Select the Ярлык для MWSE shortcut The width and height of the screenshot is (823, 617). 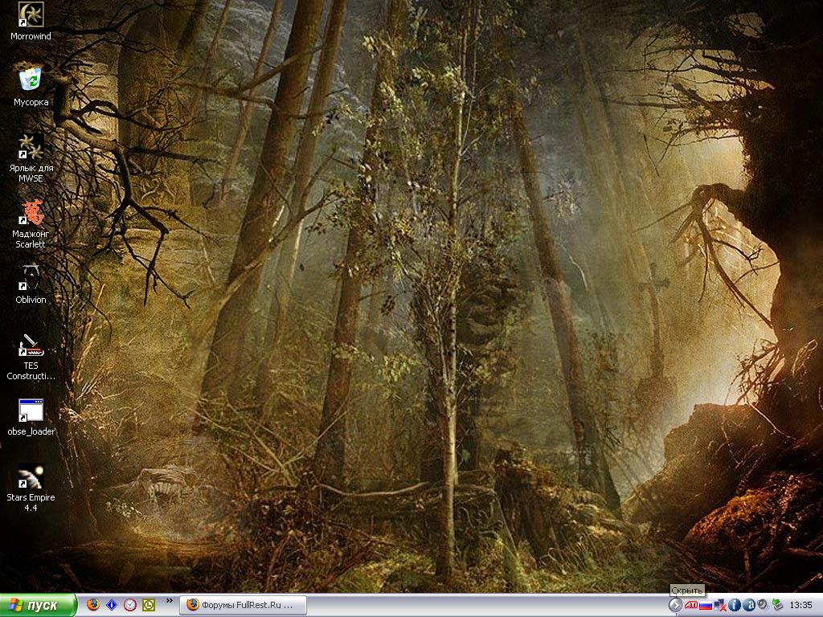point(31,146)
